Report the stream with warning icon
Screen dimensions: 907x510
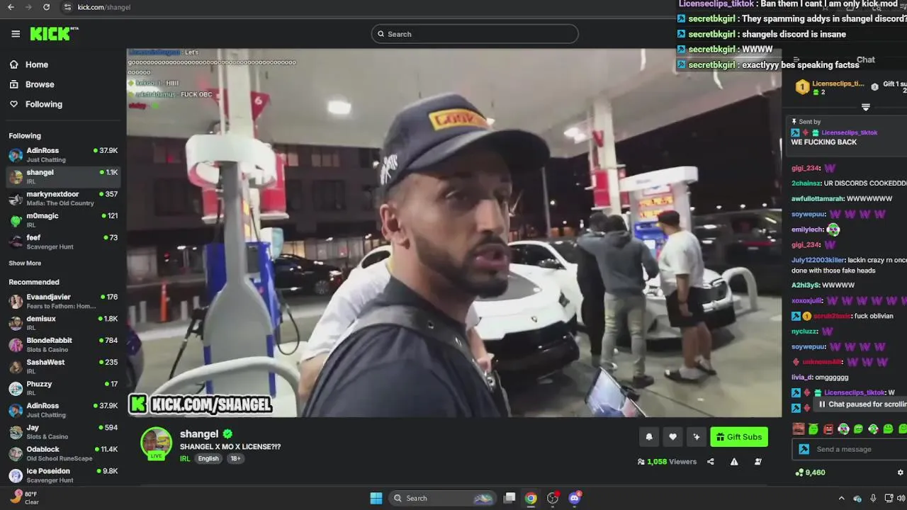coord(734,462)
